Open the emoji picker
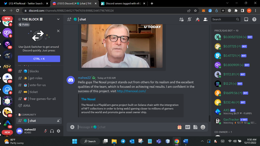Screen dimensions: 260x146 pyautogui.click(x=203, y=127)
